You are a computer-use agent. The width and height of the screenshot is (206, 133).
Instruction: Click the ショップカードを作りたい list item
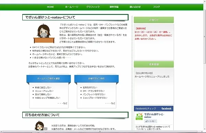(x=95, y=98)
